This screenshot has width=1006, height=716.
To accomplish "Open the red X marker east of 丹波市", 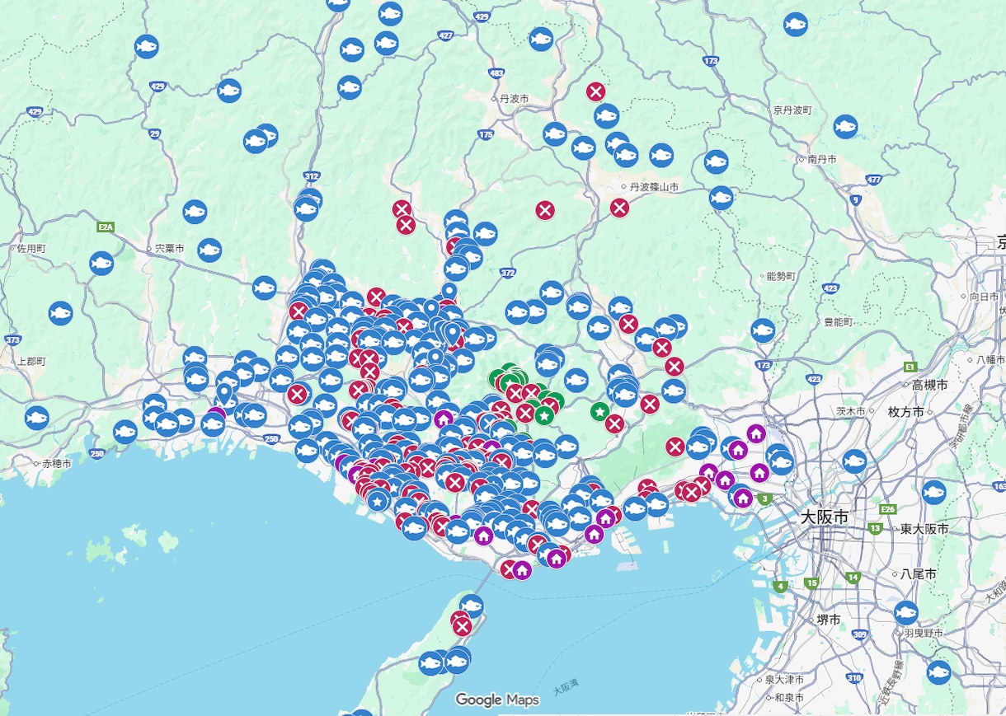I will click(595, 91).
